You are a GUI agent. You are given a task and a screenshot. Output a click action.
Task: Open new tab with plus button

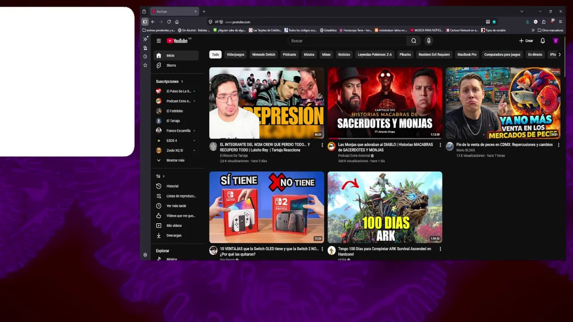[x=204, y=11]
